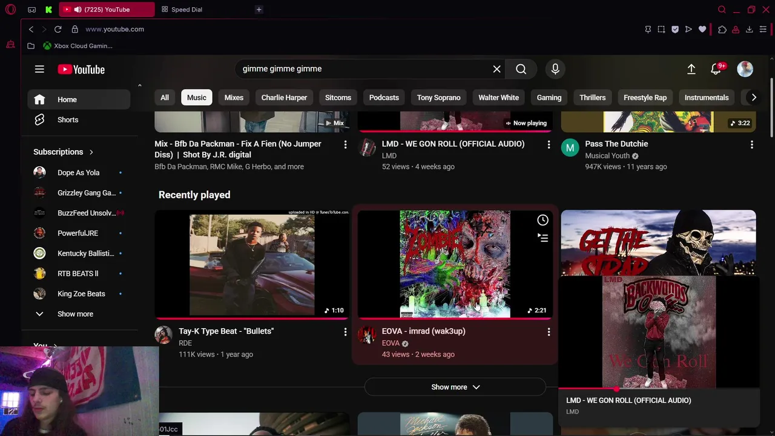Open the browser snapshot tool
This screenshot has width=775, height=436.
661,29
